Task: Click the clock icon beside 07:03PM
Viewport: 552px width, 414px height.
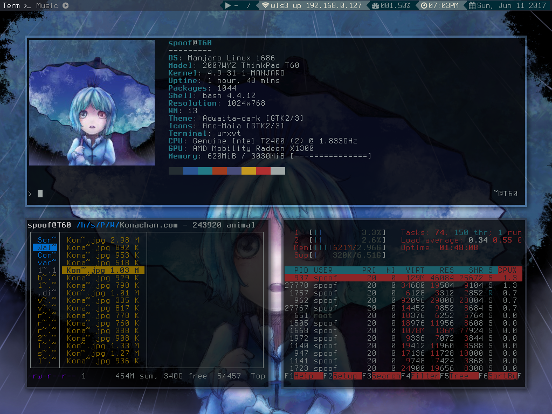Action: coord(424,5)
